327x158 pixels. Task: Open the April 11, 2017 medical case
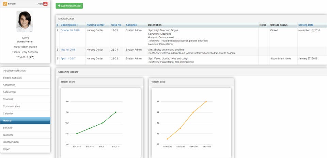click(x=68, y=59)
